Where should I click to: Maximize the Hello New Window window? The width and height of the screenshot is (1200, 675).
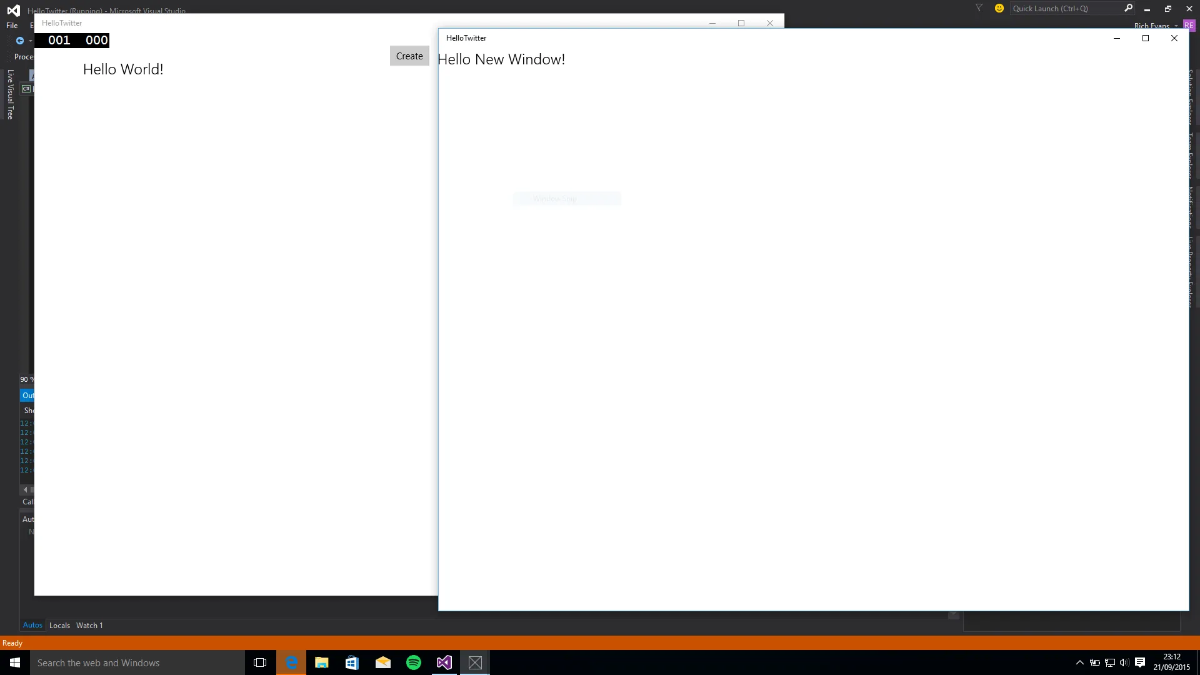1146,38
